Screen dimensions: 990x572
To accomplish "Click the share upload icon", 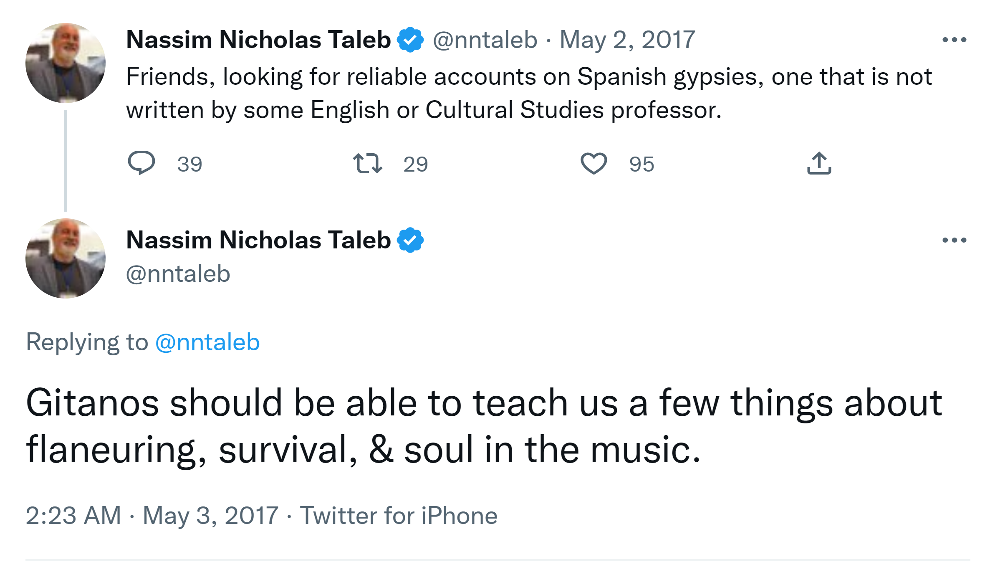I will point(819,163).
